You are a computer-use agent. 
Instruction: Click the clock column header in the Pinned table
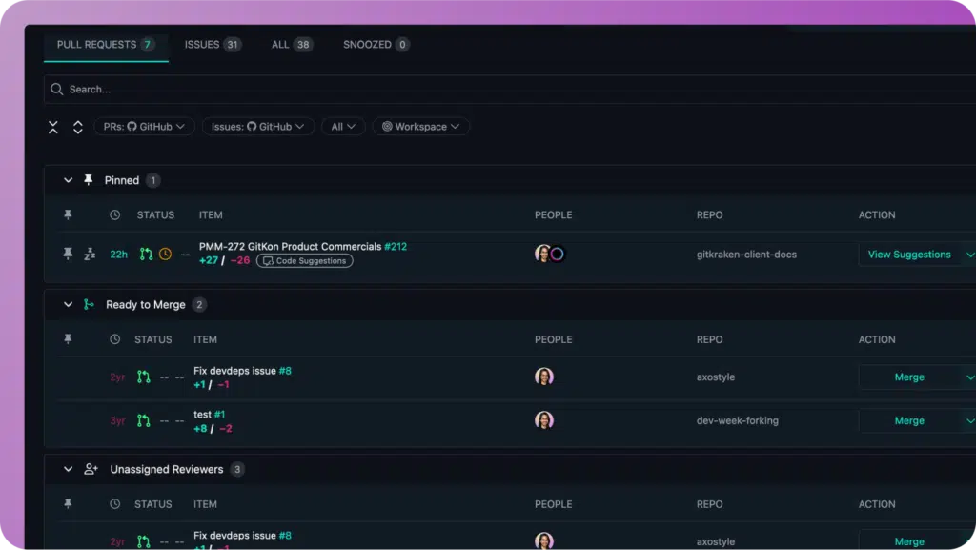click(x=115, y=214)
